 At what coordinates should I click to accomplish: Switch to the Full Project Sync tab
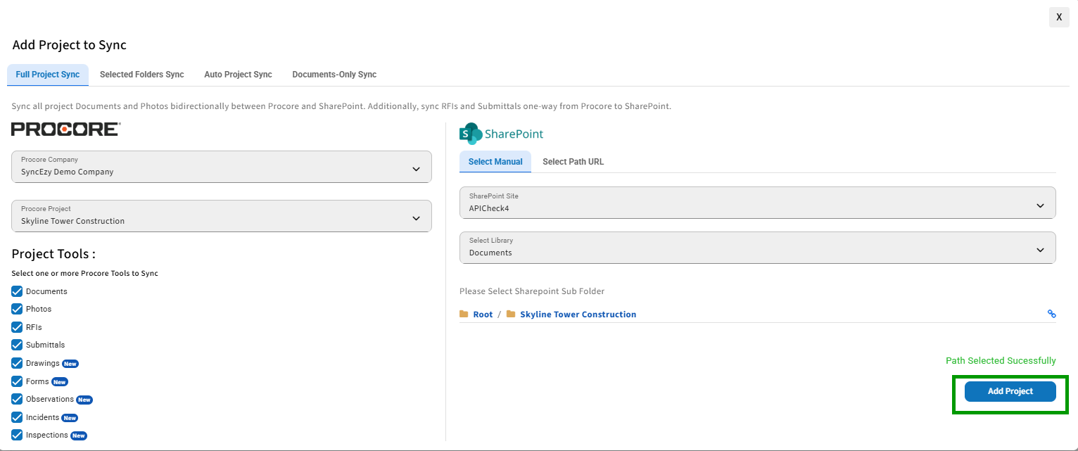click(x=48, y=75)
